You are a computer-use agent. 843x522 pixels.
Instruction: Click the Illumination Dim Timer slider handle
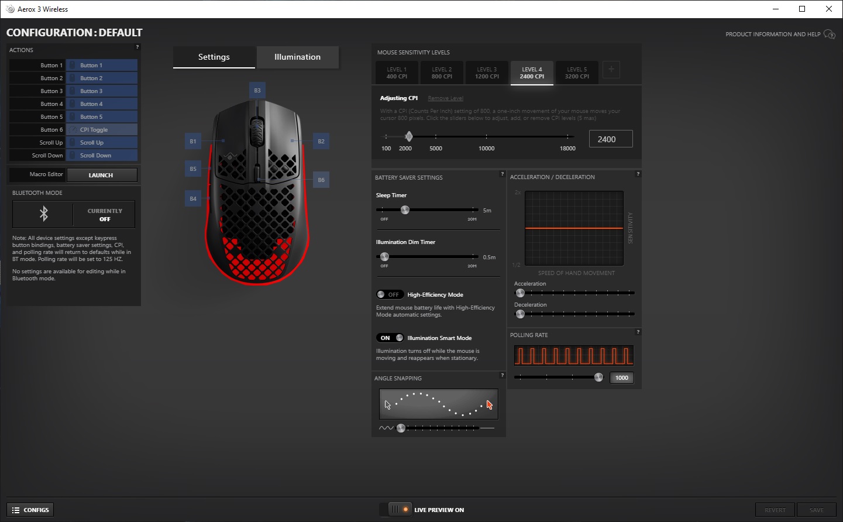tap(384, 256)
